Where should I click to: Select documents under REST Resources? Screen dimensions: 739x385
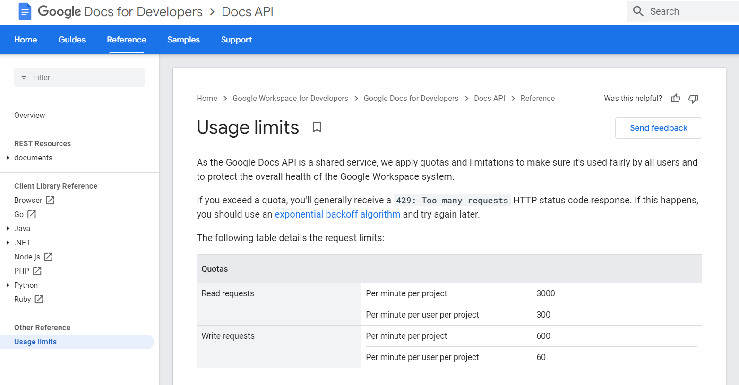(33, 158)
